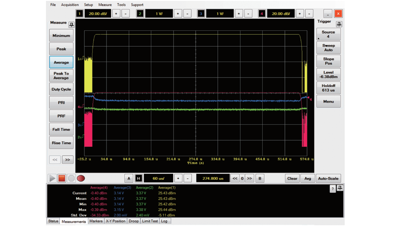393x227 pixels.
Task: Select the H horizontal timebase toggle
Action: click(138, 178)
